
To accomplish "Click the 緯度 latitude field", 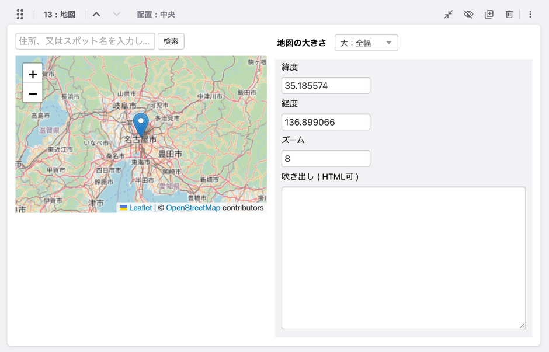I will point(325,85).
